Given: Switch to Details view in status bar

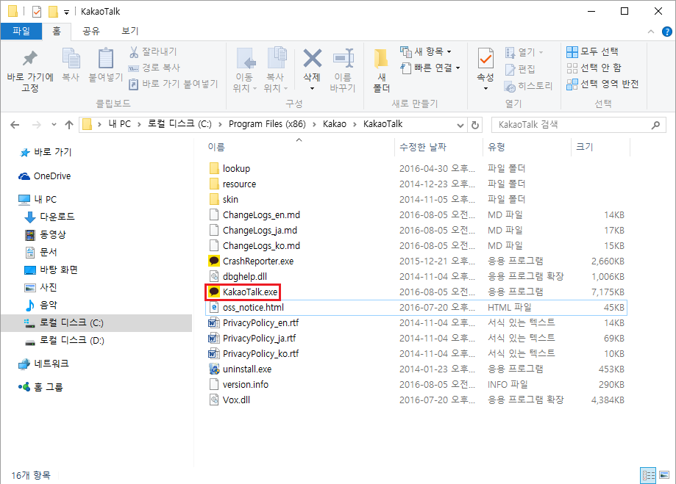Looking at the screenshot, I should [x=648, y=475].
